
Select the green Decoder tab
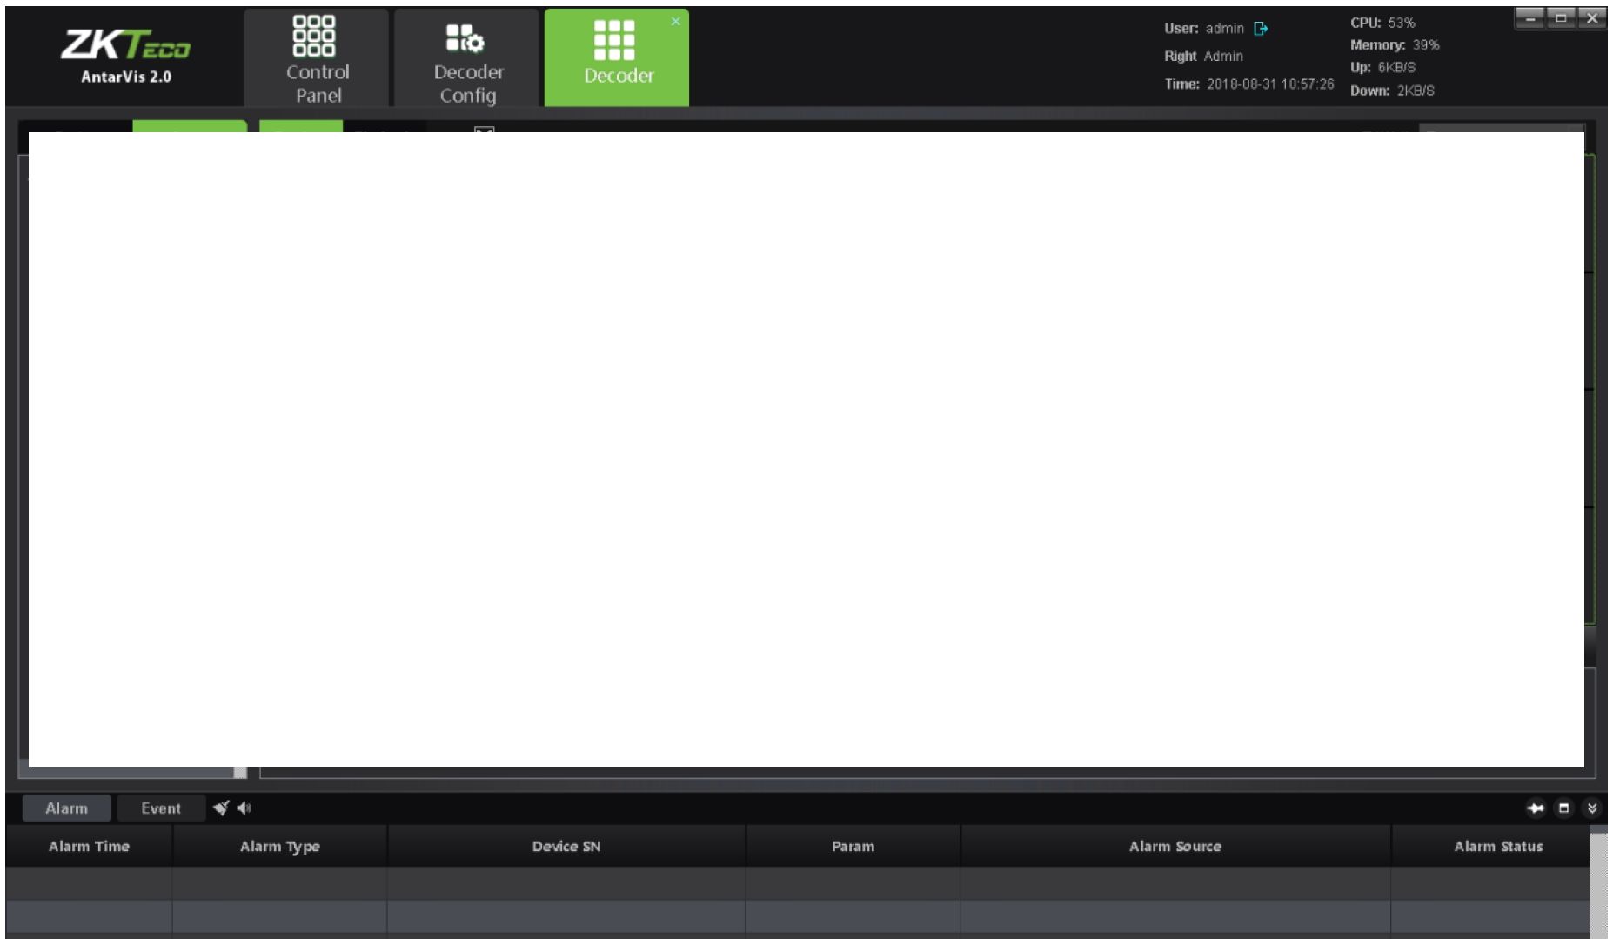(x=615, y=58)
